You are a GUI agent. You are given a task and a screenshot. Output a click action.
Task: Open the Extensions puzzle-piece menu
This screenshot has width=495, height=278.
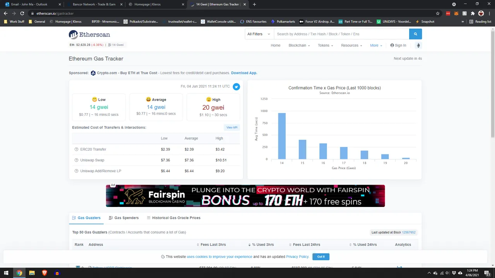[x=473, y=14]
